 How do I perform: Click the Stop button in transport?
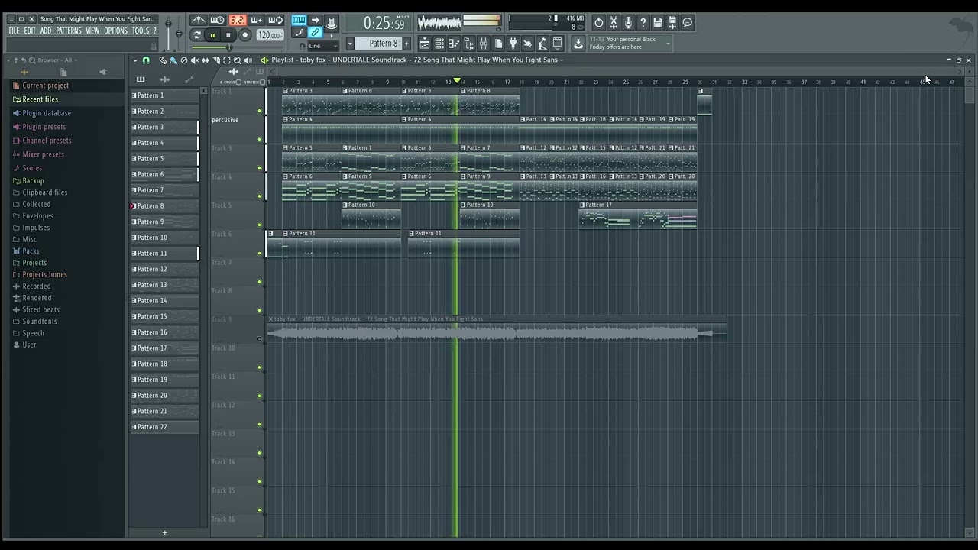228,35
